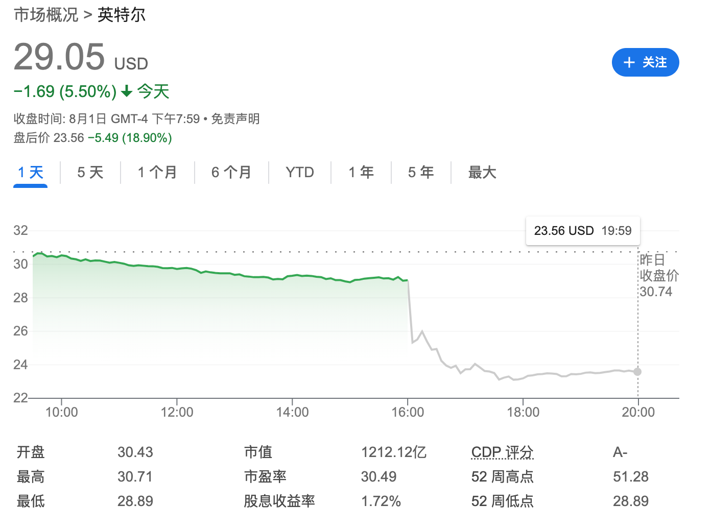Select the YTD tab
Viewport: 711px width, 528px height.
pyautogui.click(x=300, y=173)
